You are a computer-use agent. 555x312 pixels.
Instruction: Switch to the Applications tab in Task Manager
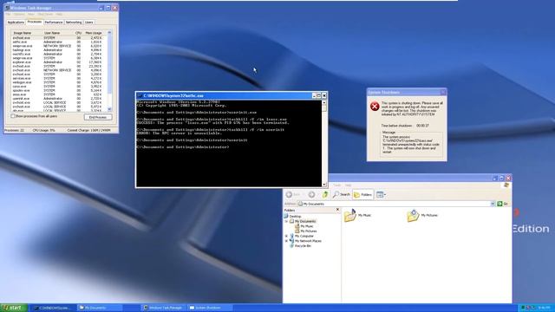click(x=16, y=23)
